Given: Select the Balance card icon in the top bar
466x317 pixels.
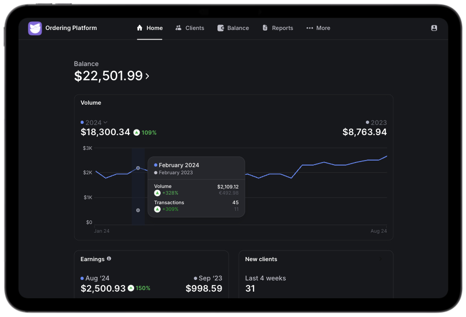Looking at the screenshot, I should pos(221,28).
